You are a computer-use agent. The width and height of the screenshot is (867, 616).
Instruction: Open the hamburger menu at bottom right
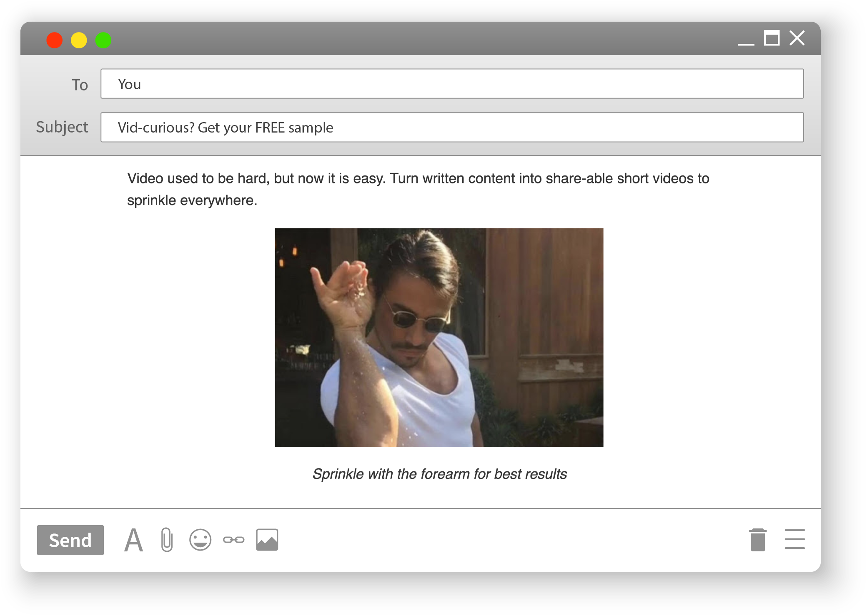point(794,539)
